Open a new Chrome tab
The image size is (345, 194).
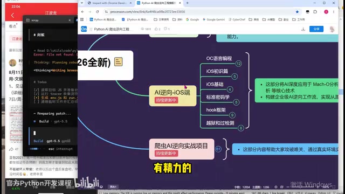pos(187,3)
